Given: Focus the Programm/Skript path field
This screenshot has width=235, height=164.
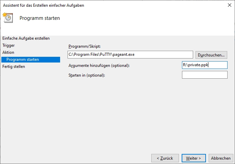Looking at the screenshot, I should [130, 54].
